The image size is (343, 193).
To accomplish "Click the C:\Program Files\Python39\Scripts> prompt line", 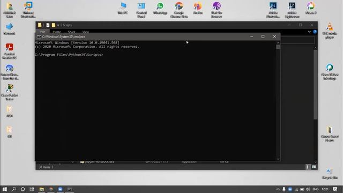I will point(69,55).
